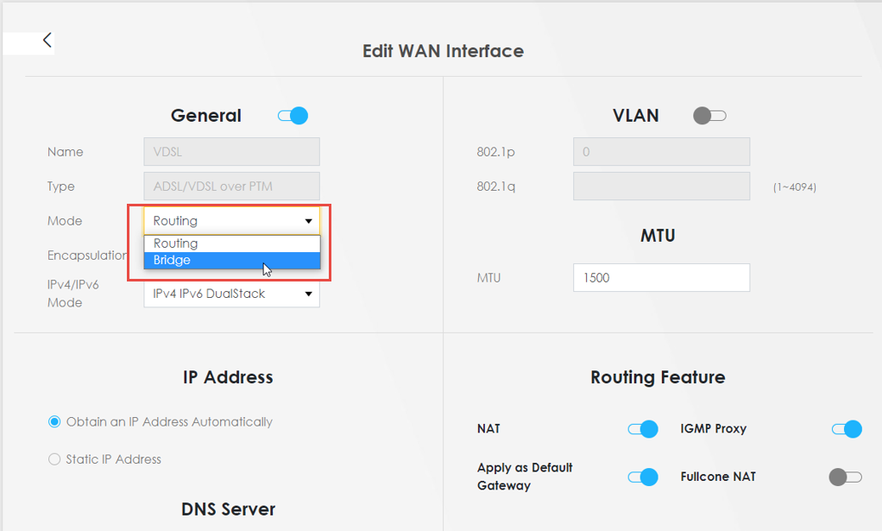Screen dimensions: 882x531
Task: Click the back arrow icon
Action: pyautogui.click(x=47, y=40)
